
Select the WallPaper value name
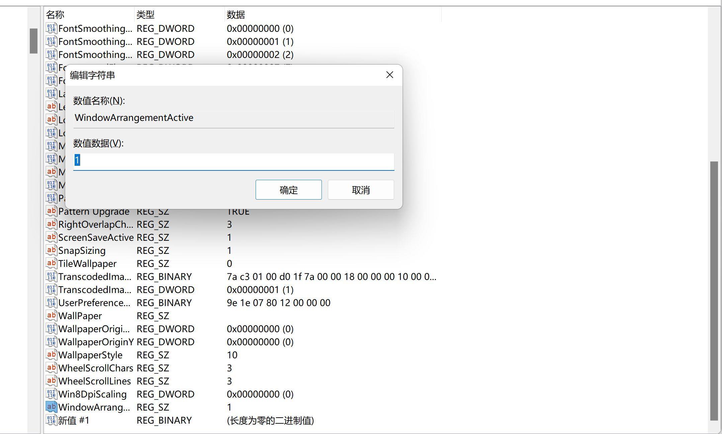click(x=80, y=316)
